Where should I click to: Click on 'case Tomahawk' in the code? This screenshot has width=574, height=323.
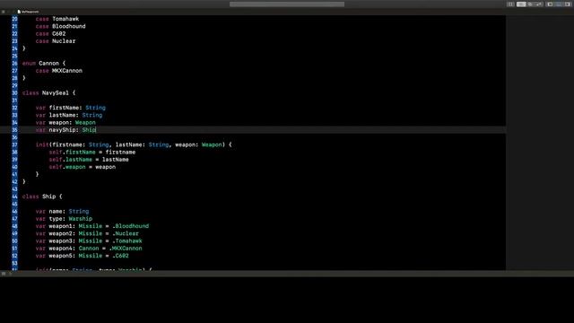click(x=57, y=19)
